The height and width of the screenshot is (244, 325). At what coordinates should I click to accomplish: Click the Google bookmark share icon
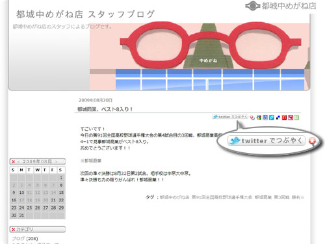coord(259,118)
